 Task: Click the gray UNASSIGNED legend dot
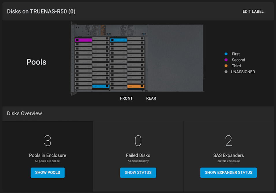[226, 72]
